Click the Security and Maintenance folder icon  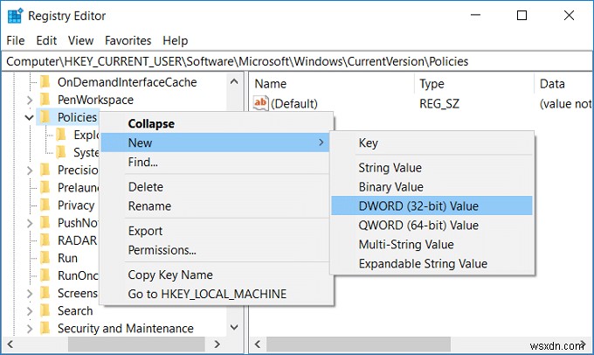[x=45, y=329]
